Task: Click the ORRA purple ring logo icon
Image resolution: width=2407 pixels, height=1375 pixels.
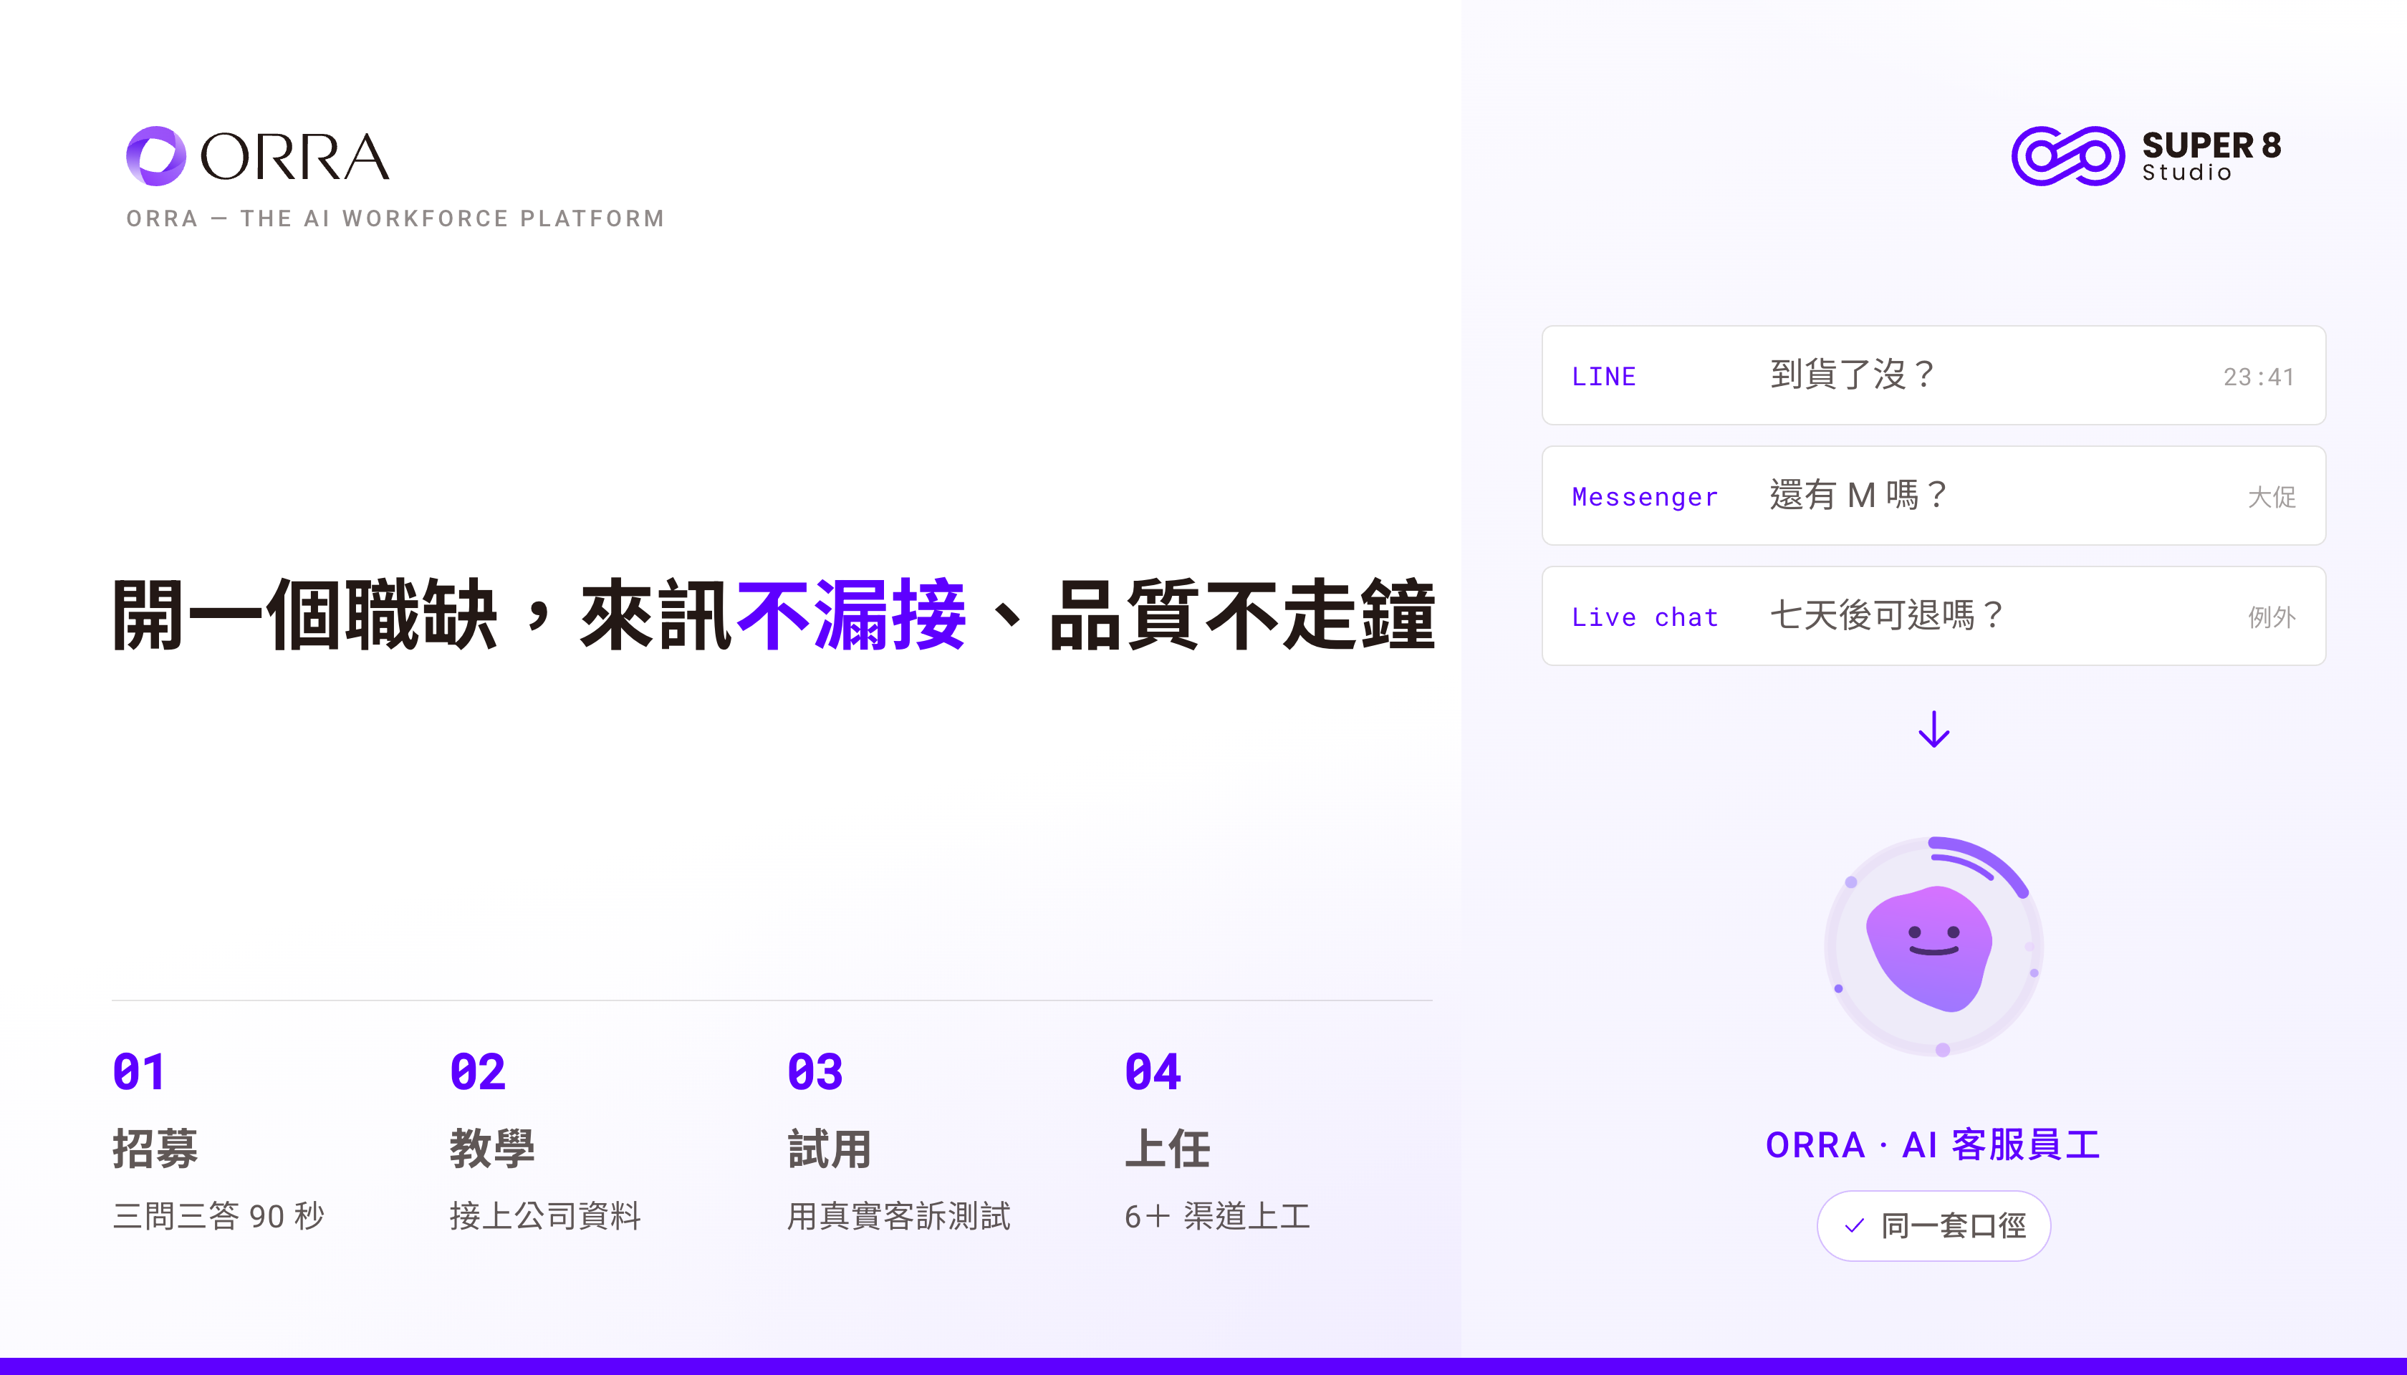Action: click(x=156, y=156)
